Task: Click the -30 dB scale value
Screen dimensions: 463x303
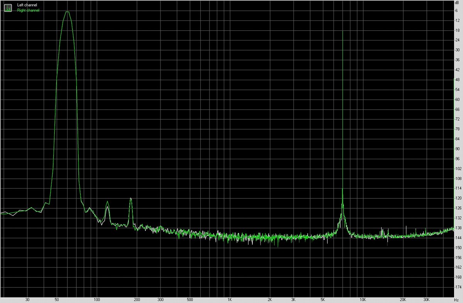Action: (x=457, y=50)
